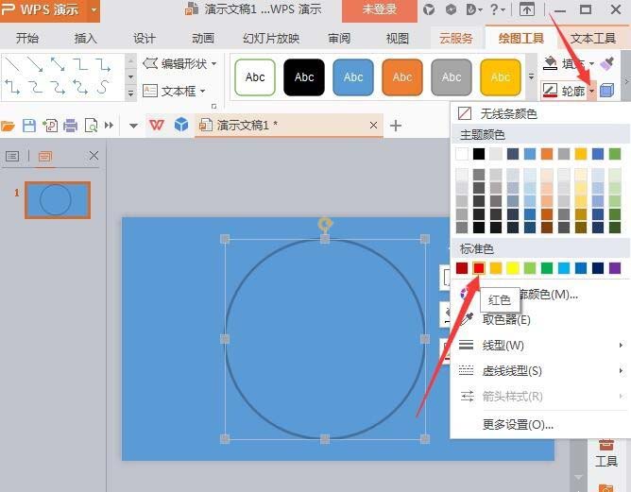Open the Line Type (线型) submenu
Image resolution: width=631 pixels, height=492 pixels.
coord(540,346)
